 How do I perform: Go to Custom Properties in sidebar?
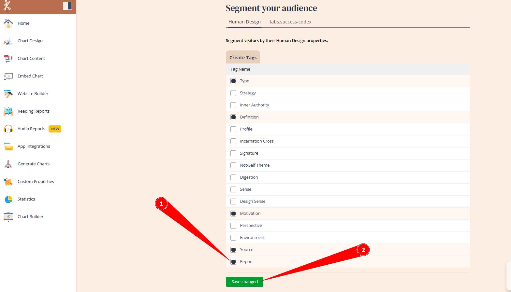(x=36, y=182)
